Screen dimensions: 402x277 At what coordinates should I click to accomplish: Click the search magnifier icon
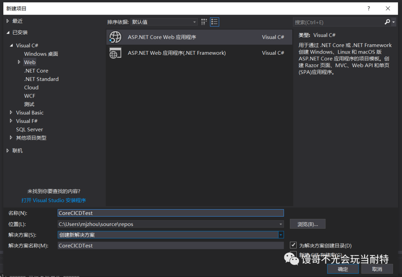pyautogui.click(x=387, y=22)
